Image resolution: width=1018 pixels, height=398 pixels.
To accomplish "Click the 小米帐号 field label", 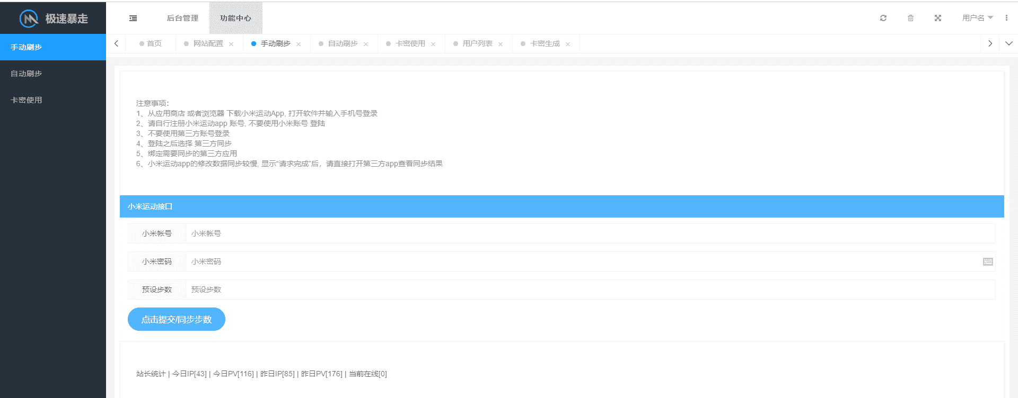I will (157, 233).
